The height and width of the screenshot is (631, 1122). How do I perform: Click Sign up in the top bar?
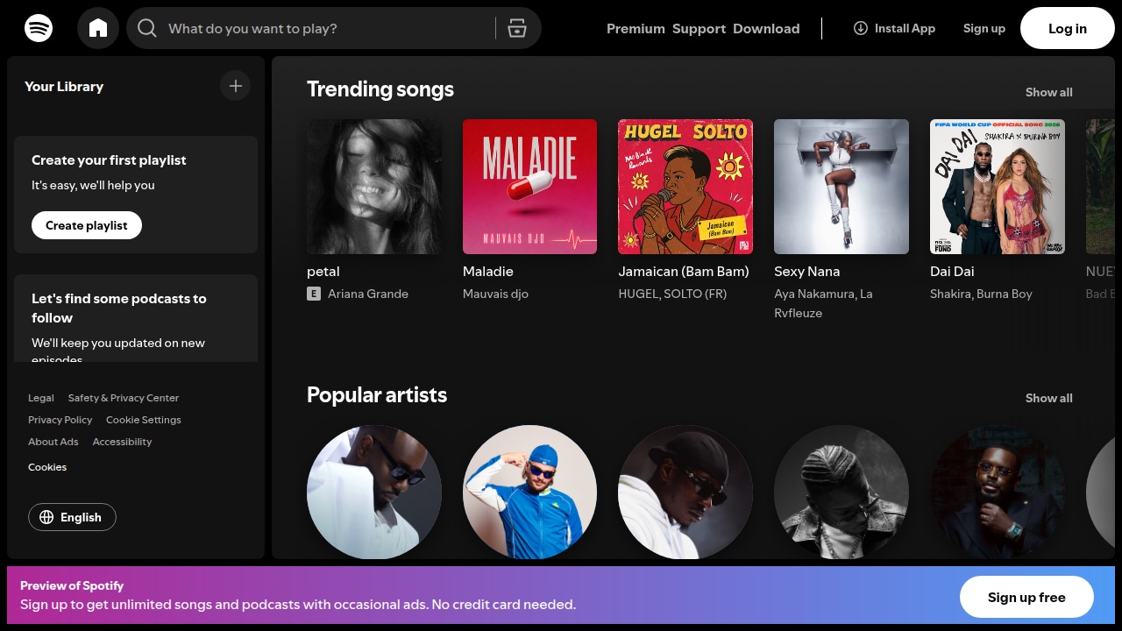(984, 28)
